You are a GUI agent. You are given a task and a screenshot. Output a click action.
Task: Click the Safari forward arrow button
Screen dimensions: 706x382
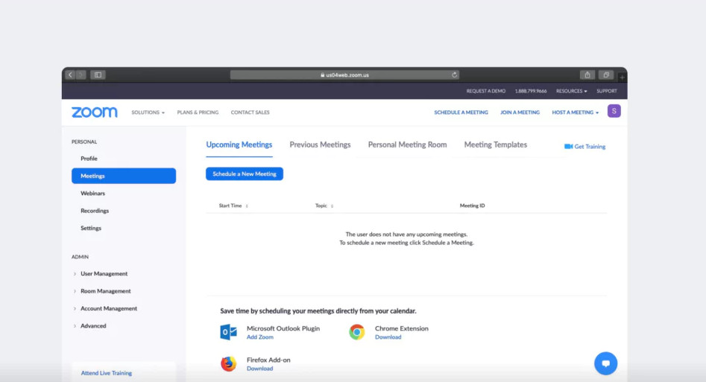pos(81,74)
